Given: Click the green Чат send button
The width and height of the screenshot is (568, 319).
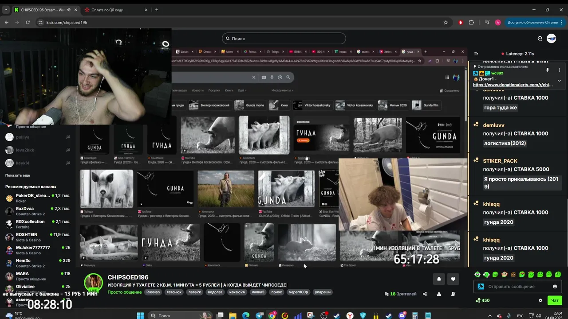Looking at the screenshot, I should (x=555, y=300).
